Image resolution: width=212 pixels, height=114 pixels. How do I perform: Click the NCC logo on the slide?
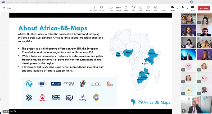tap(56, 98)
